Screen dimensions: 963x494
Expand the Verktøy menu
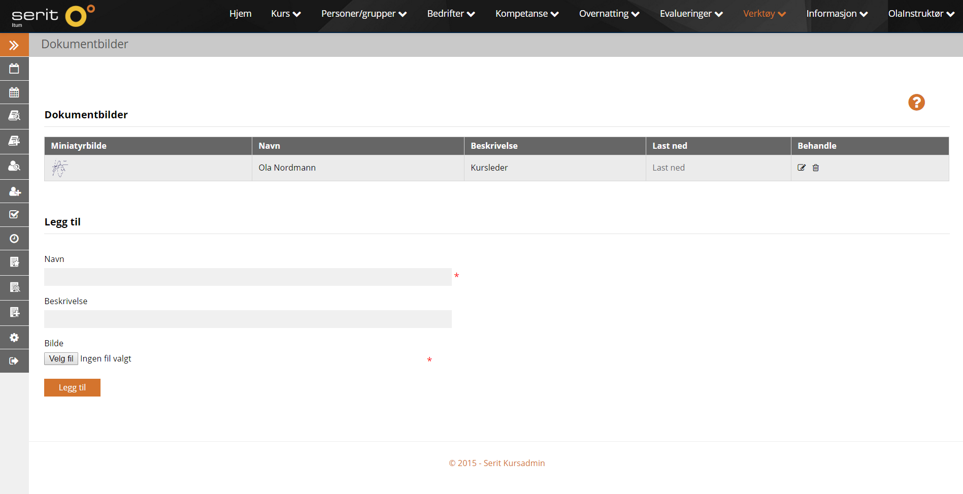765,14
